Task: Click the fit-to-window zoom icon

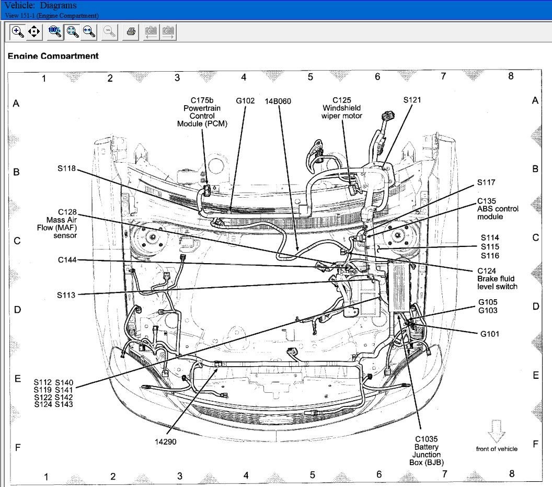Action: [73, 32]
